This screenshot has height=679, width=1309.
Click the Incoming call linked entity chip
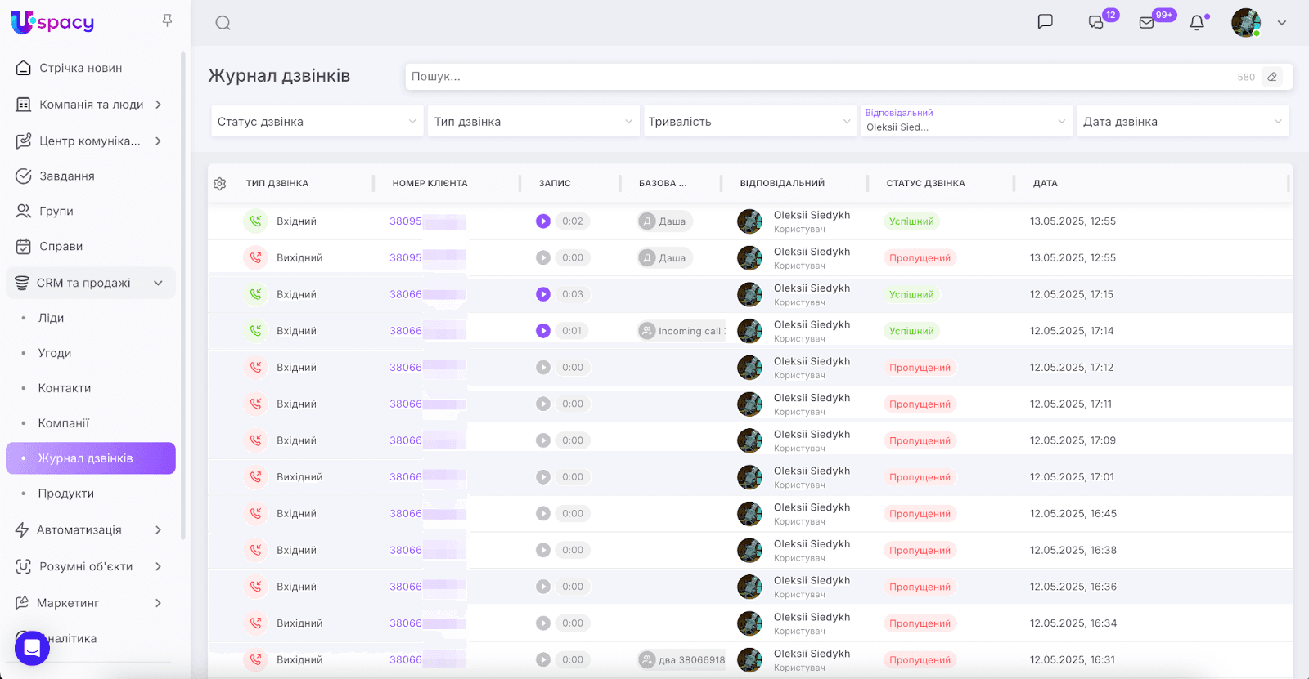(682, 331)
